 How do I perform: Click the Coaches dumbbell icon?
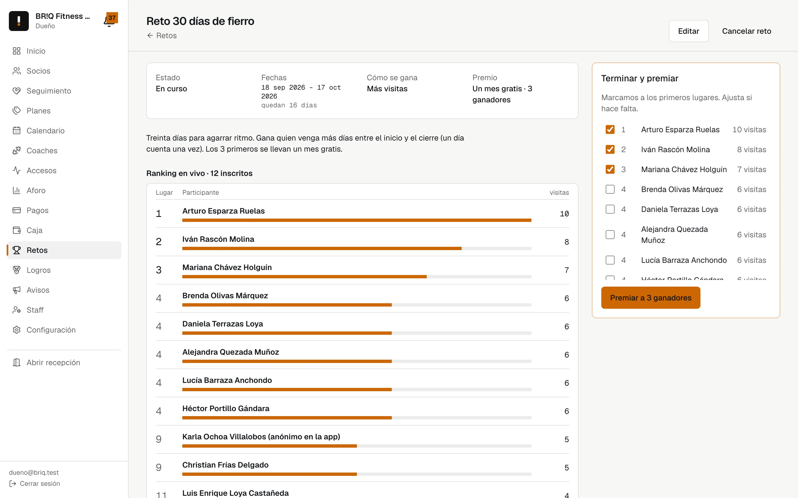tap(17, 151)
